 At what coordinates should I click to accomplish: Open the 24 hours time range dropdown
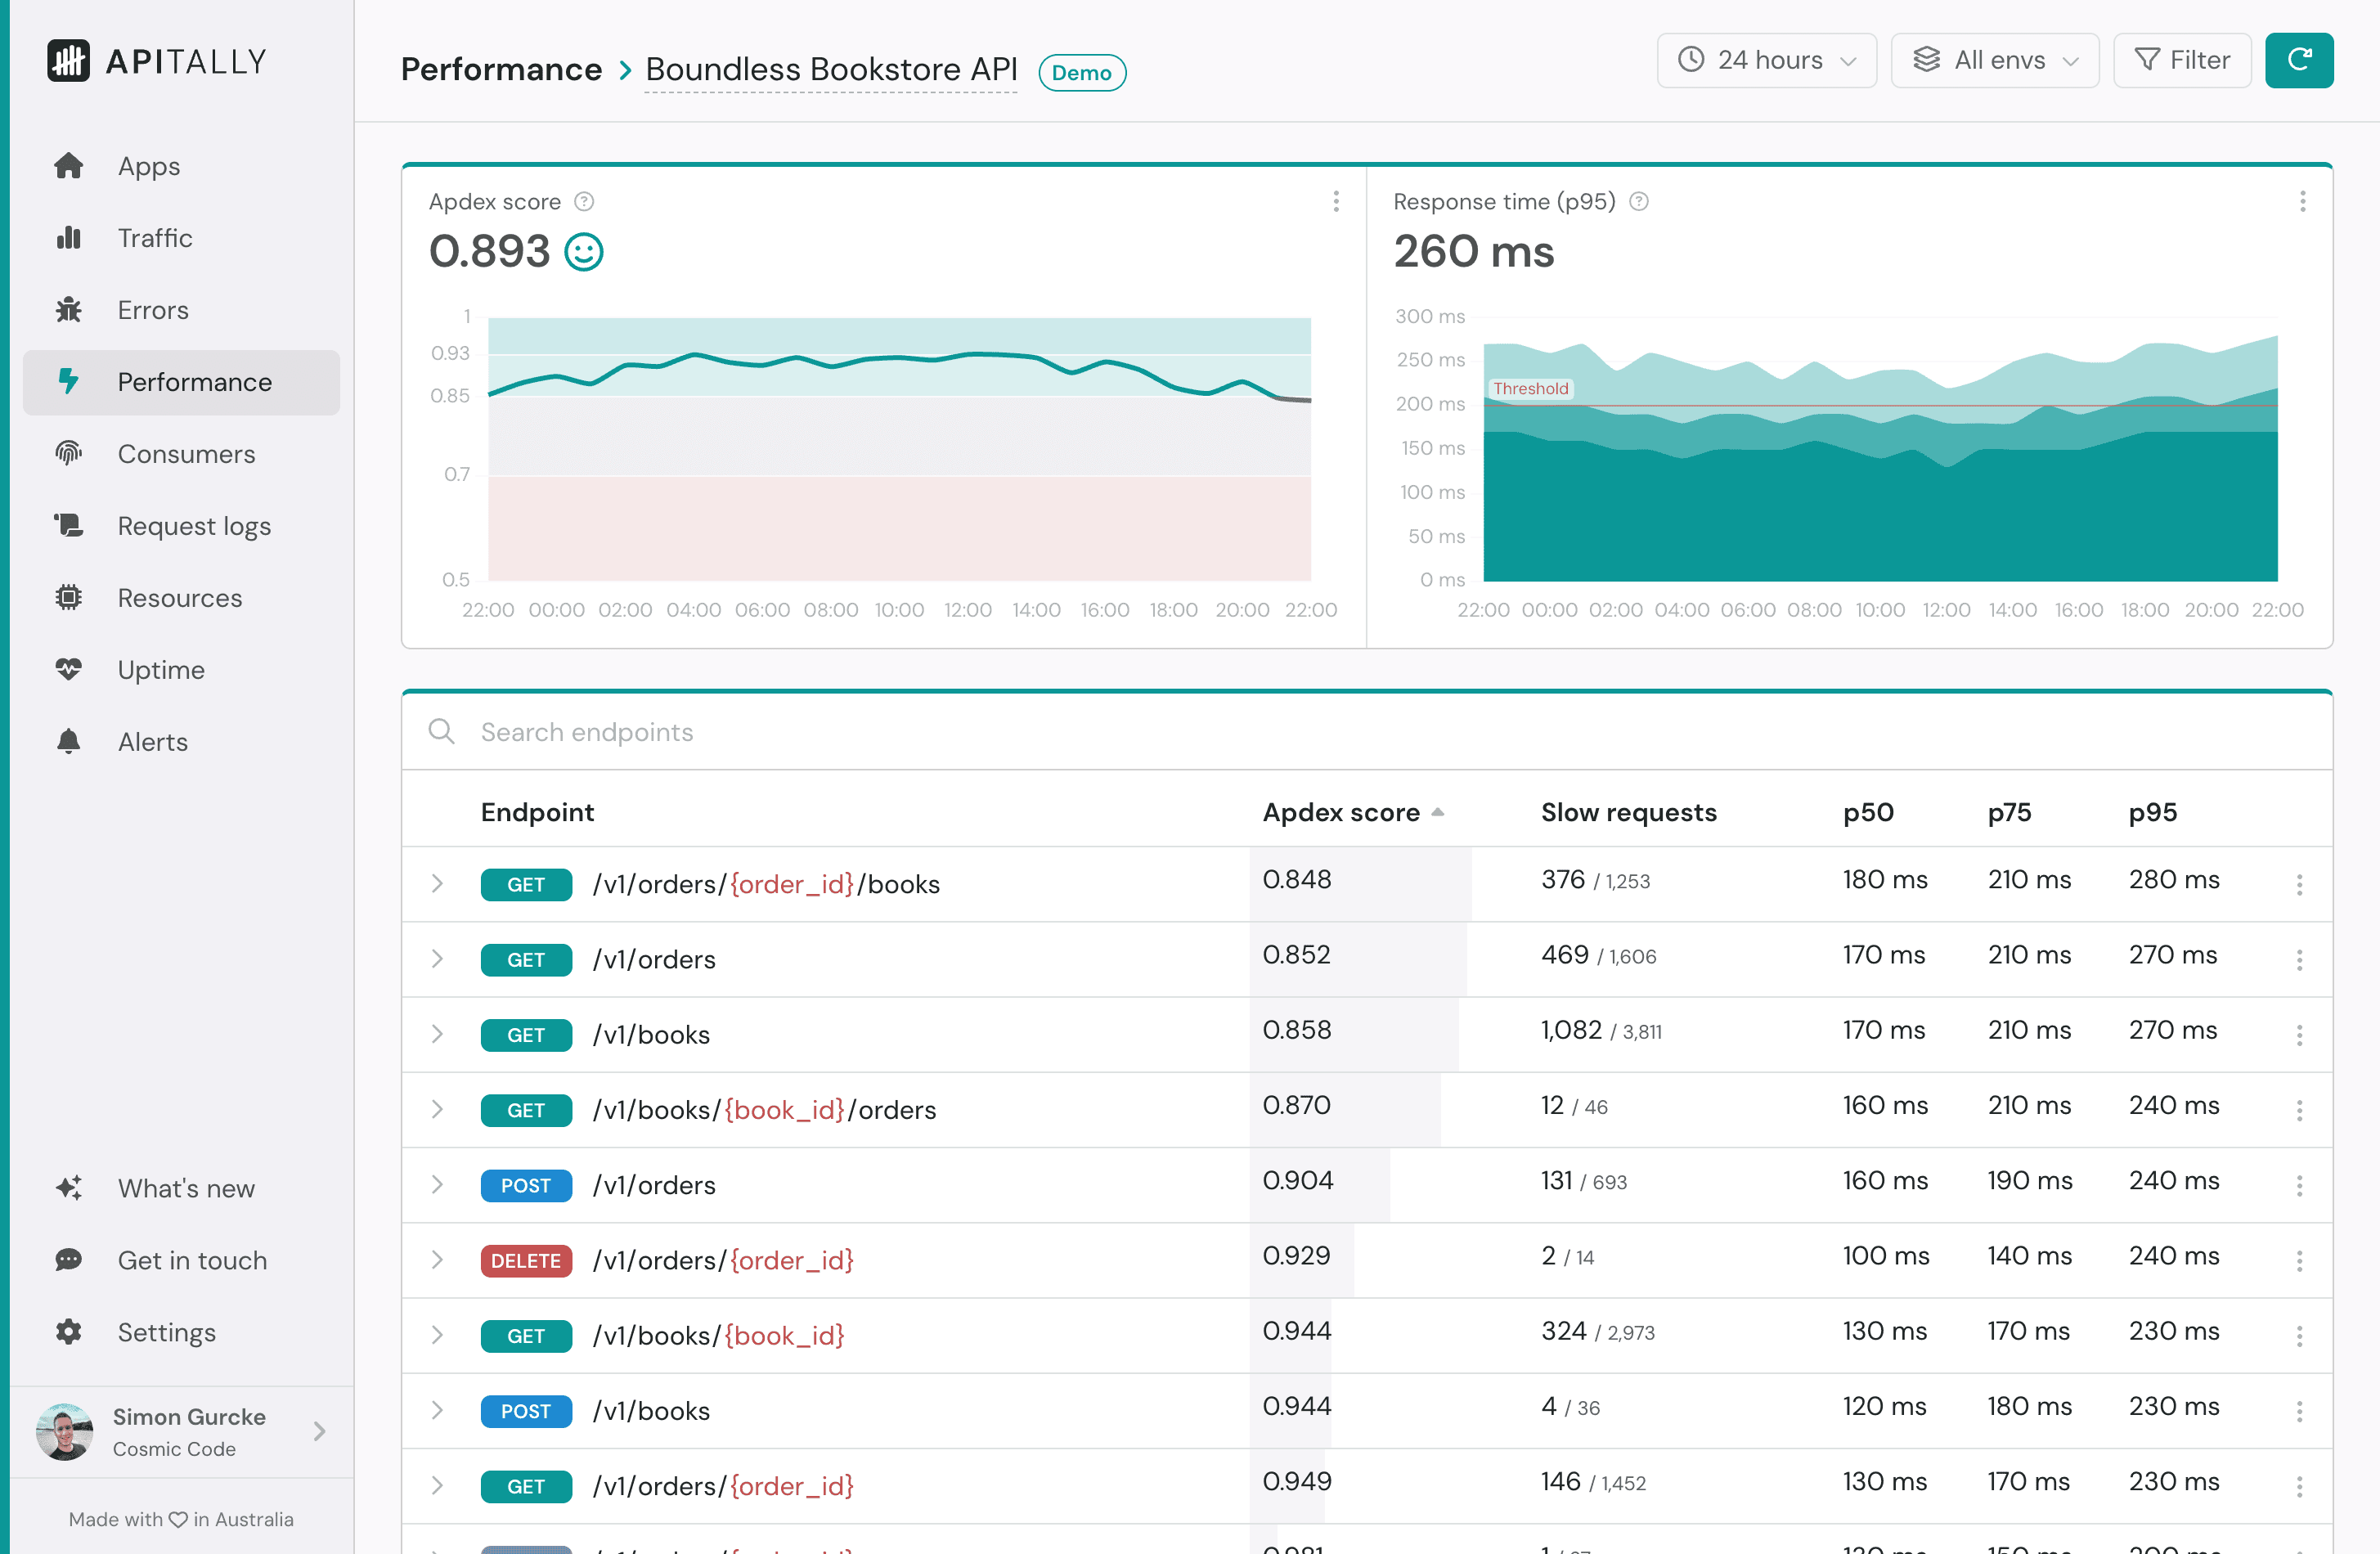pyautogui.click(x=1766, y=60)
